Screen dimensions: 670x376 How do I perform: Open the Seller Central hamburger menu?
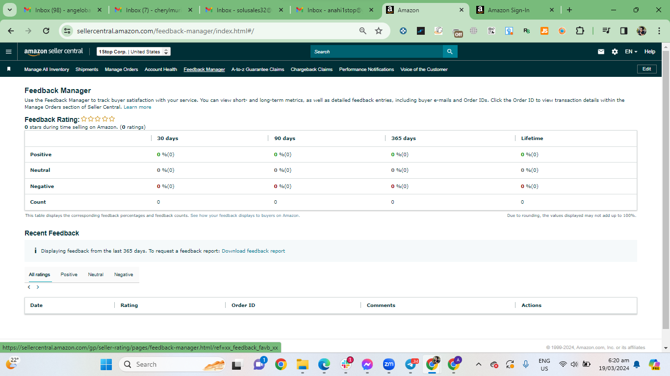(8, 51)
